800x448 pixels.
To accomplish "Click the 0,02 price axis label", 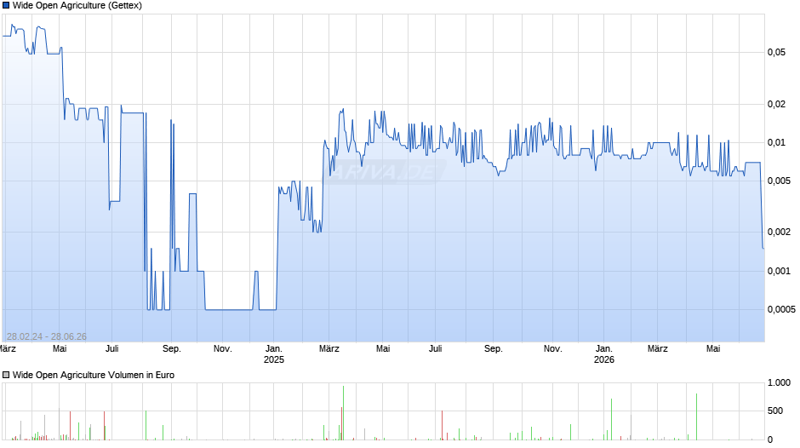I will 776,104.
